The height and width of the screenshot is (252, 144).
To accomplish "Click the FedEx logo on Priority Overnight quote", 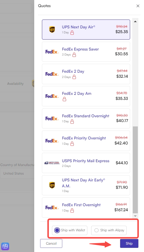I will tap(52, 141).
